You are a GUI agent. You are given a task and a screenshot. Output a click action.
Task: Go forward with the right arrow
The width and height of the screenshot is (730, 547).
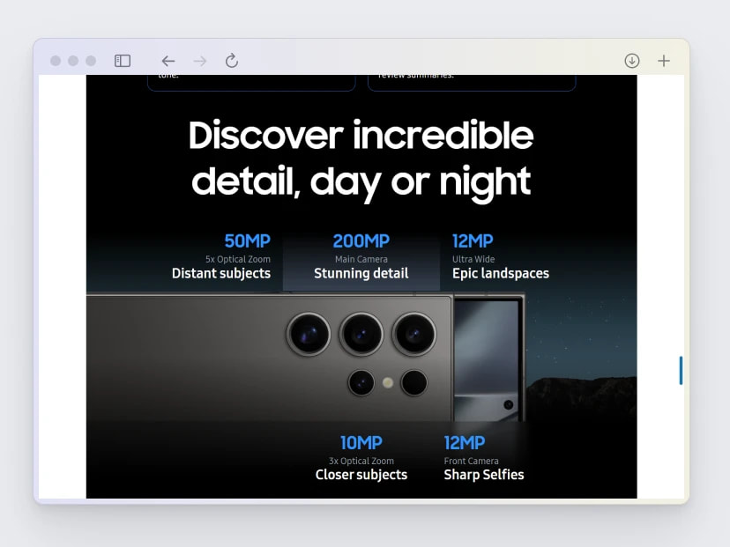coord(200,61)
